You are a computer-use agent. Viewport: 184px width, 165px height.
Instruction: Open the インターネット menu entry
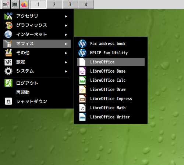[x=37, y=34]
